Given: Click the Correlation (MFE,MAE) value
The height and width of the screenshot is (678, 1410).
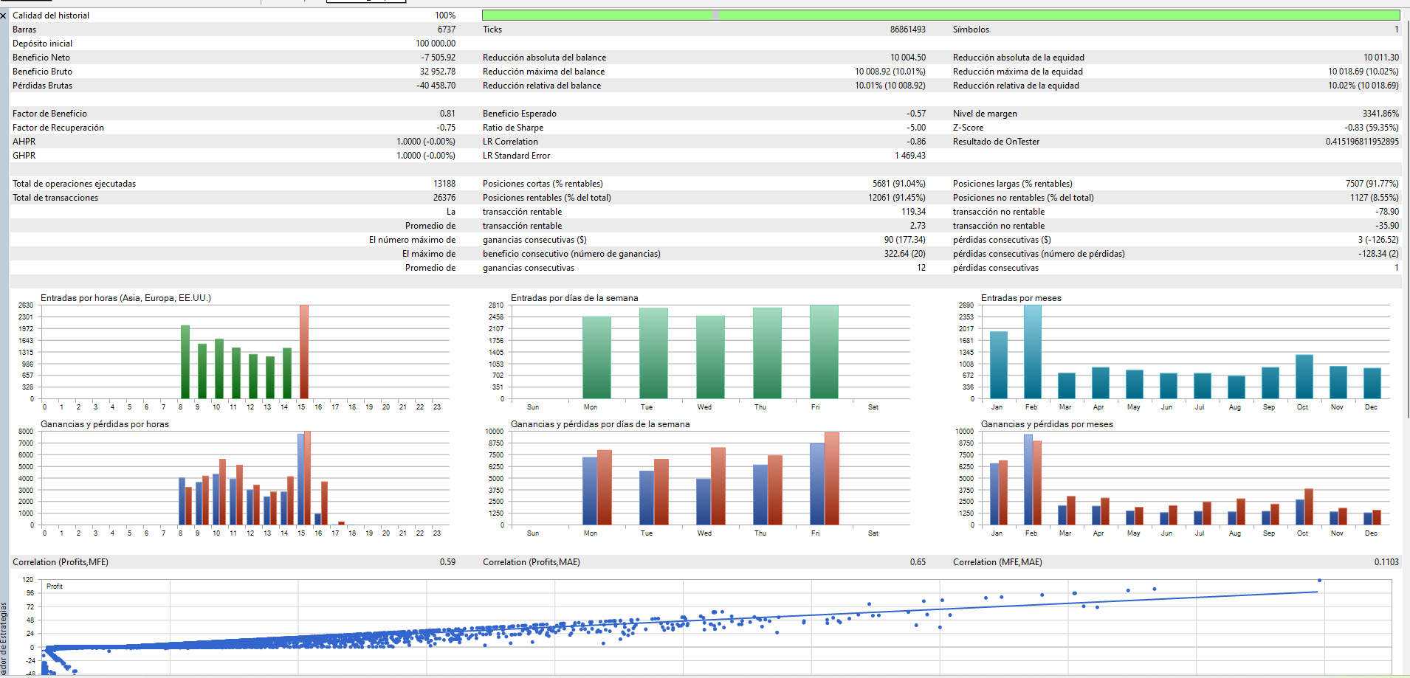Looking at the screenshot, I should pyautogui.click(x=1386, y=562).
